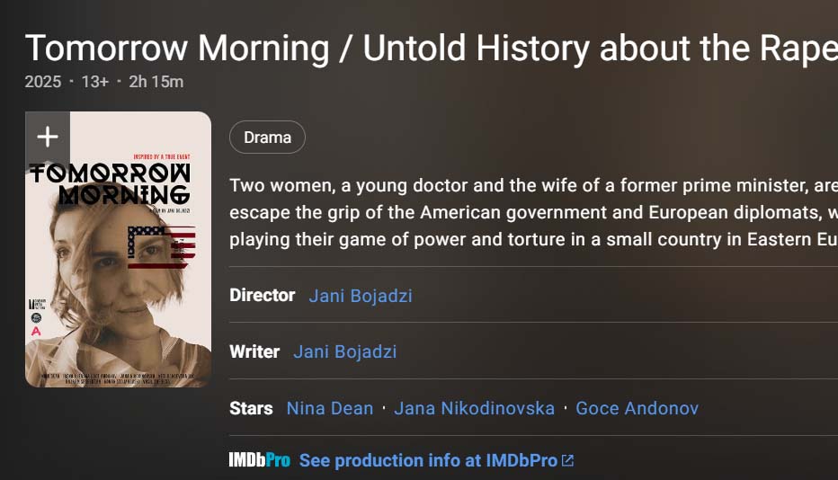Open writer Jani Bojadzi's page

tap(344, 351)
